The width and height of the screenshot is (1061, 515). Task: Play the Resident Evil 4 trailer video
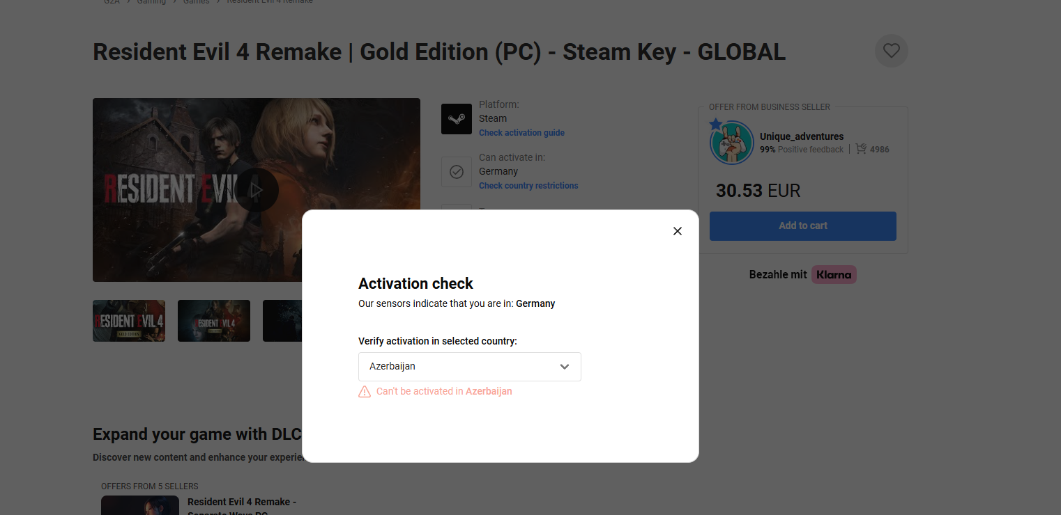[257, 189]
